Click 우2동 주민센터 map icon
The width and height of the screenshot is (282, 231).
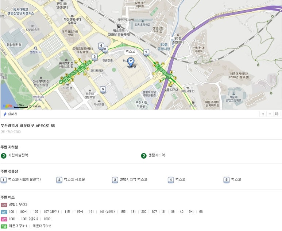tap(178, 35)
